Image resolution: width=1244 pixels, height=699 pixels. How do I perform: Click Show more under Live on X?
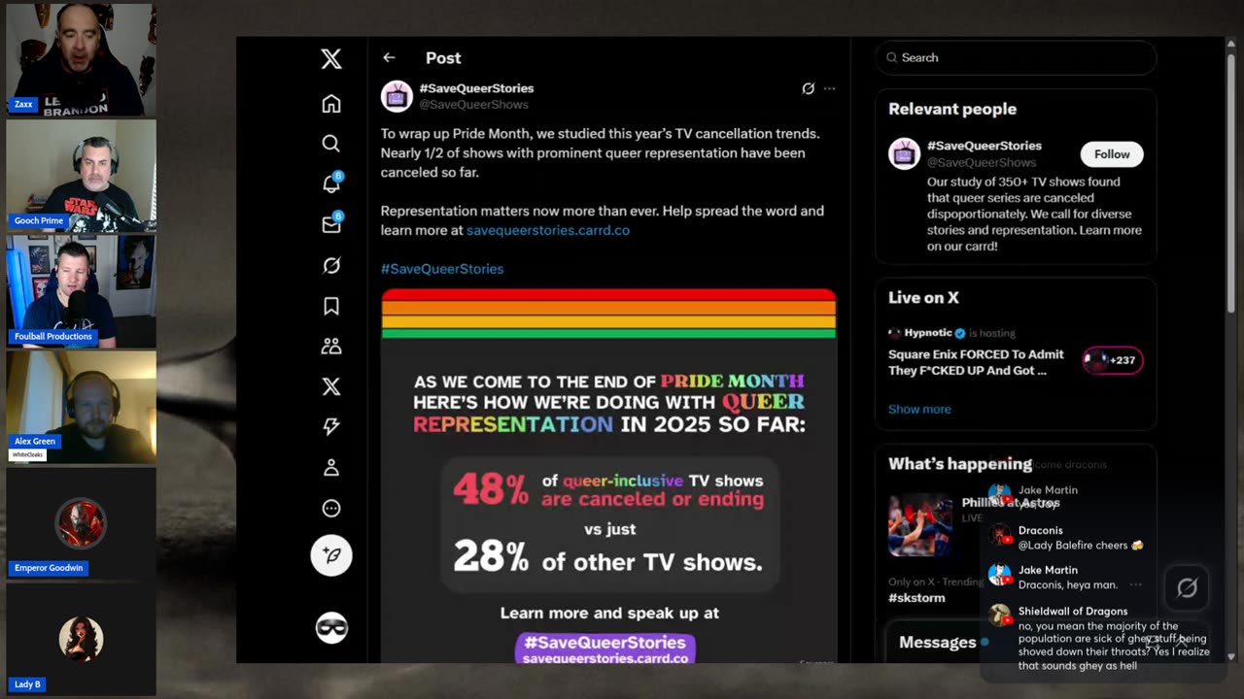pos(919,409)
